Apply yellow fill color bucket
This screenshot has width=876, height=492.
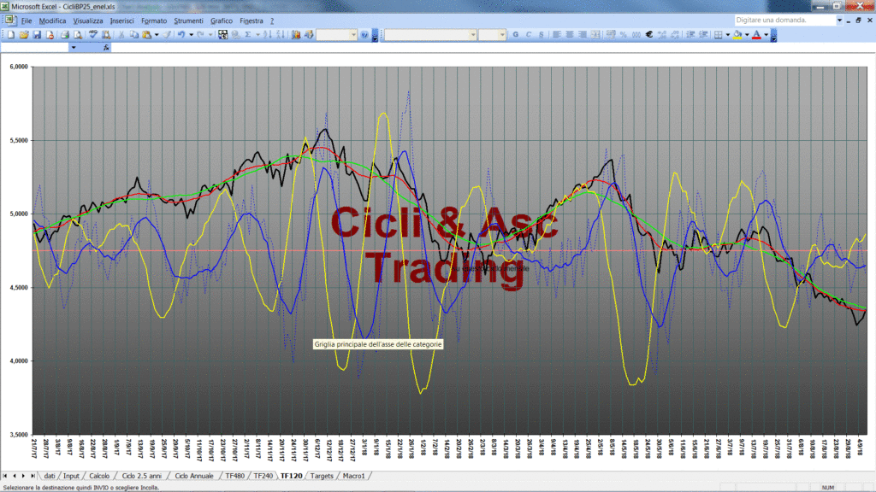click(x=737, y=34)
